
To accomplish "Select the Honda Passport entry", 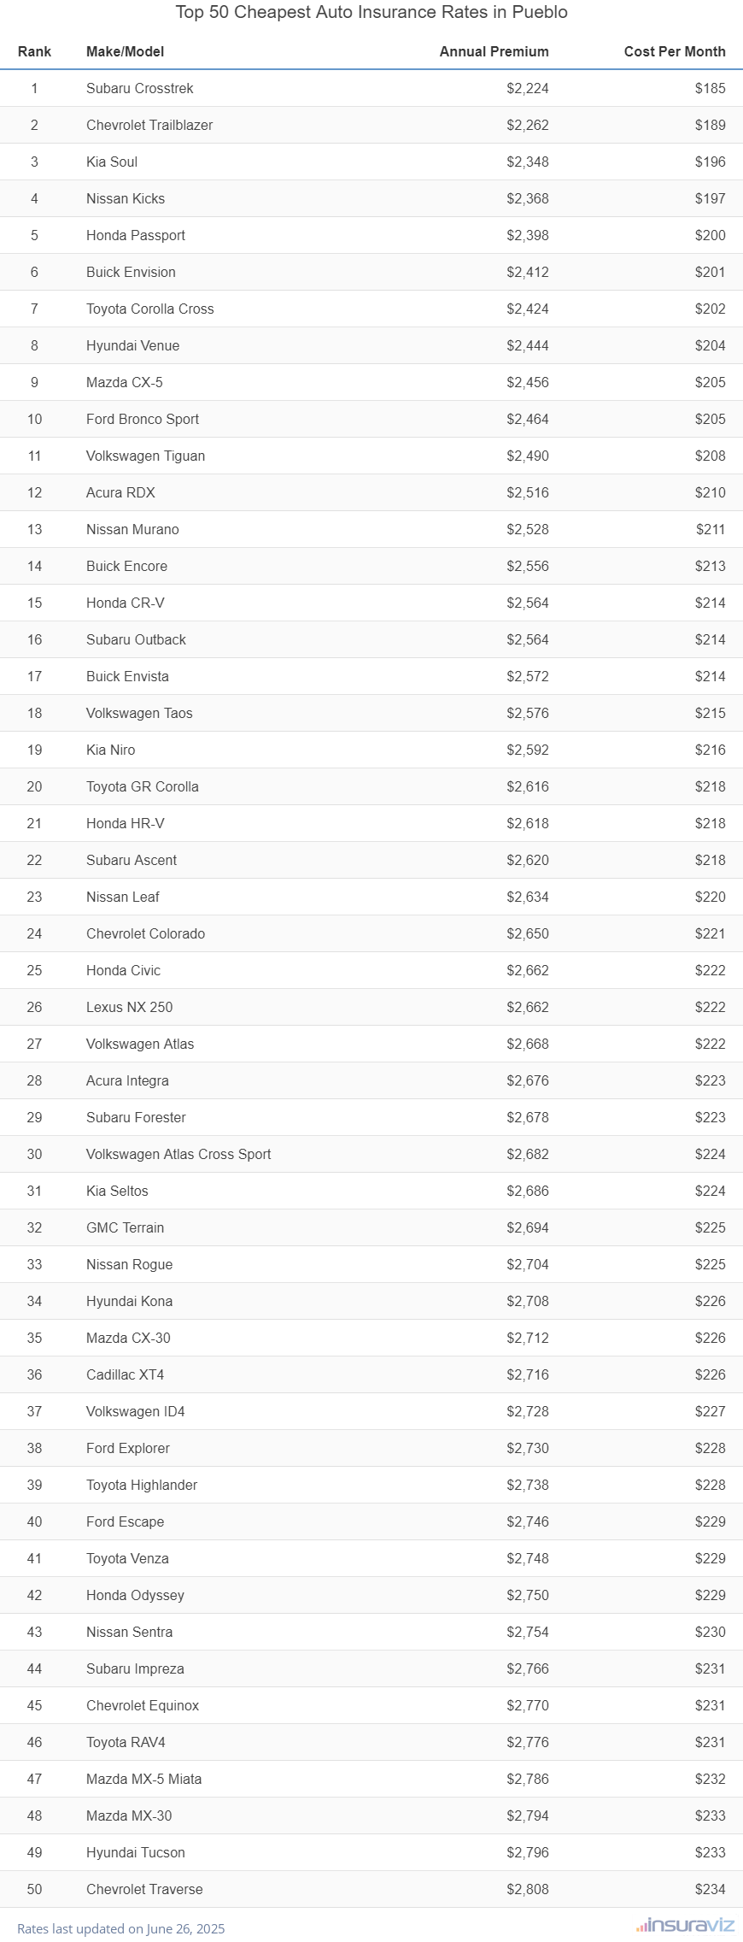I will 136,235.
